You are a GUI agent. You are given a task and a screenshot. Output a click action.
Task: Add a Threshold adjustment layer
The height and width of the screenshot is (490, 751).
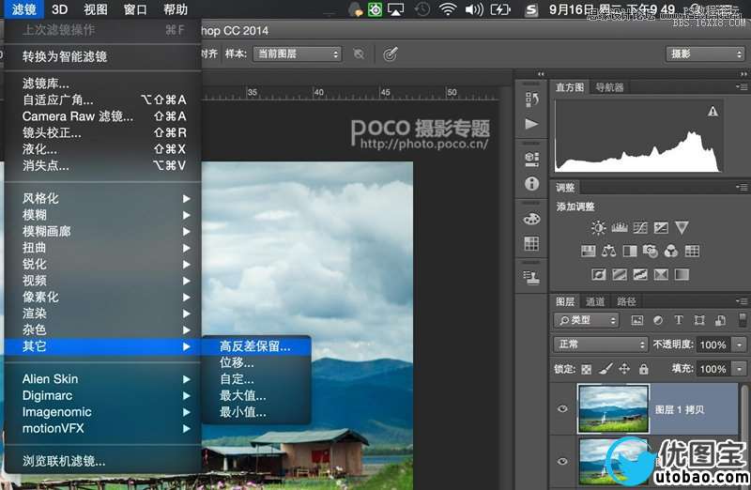tap(640, 274)
